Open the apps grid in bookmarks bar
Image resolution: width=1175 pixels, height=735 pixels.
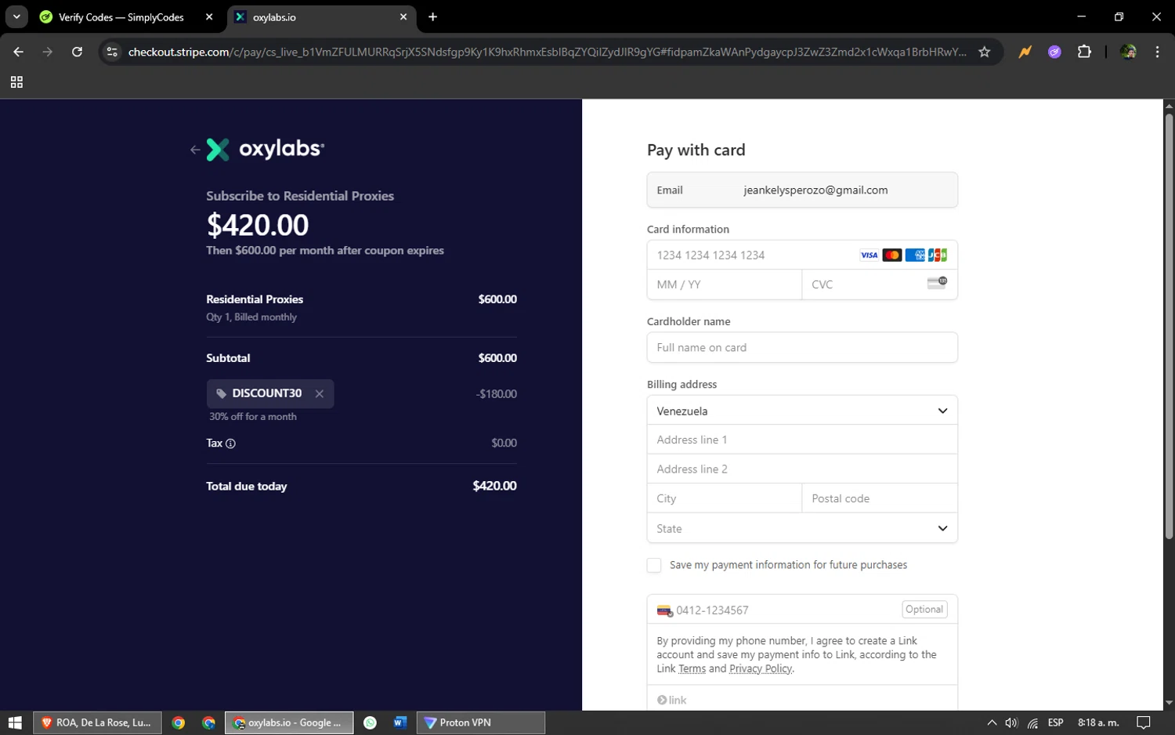click(x=16, y=82)
